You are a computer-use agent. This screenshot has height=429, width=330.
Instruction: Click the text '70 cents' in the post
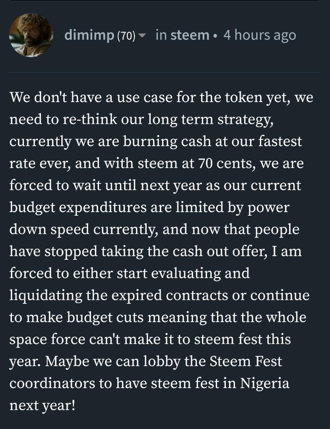tap(227, 163)
